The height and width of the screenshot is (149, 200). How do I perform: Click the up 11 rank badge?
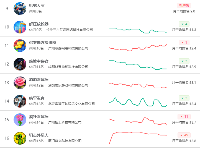pos(184,117)
